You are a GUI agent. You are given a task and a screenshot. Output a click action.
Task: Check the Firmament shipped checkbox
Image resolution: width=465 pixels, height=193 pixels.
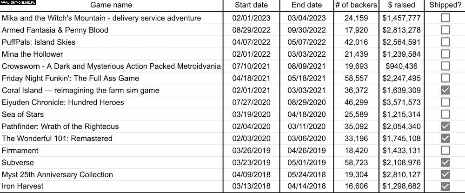click(445, 151)
